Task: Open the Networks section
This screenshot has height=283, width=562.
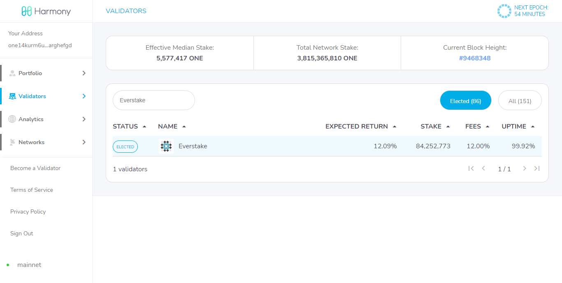Action: [x=46, y=142]
